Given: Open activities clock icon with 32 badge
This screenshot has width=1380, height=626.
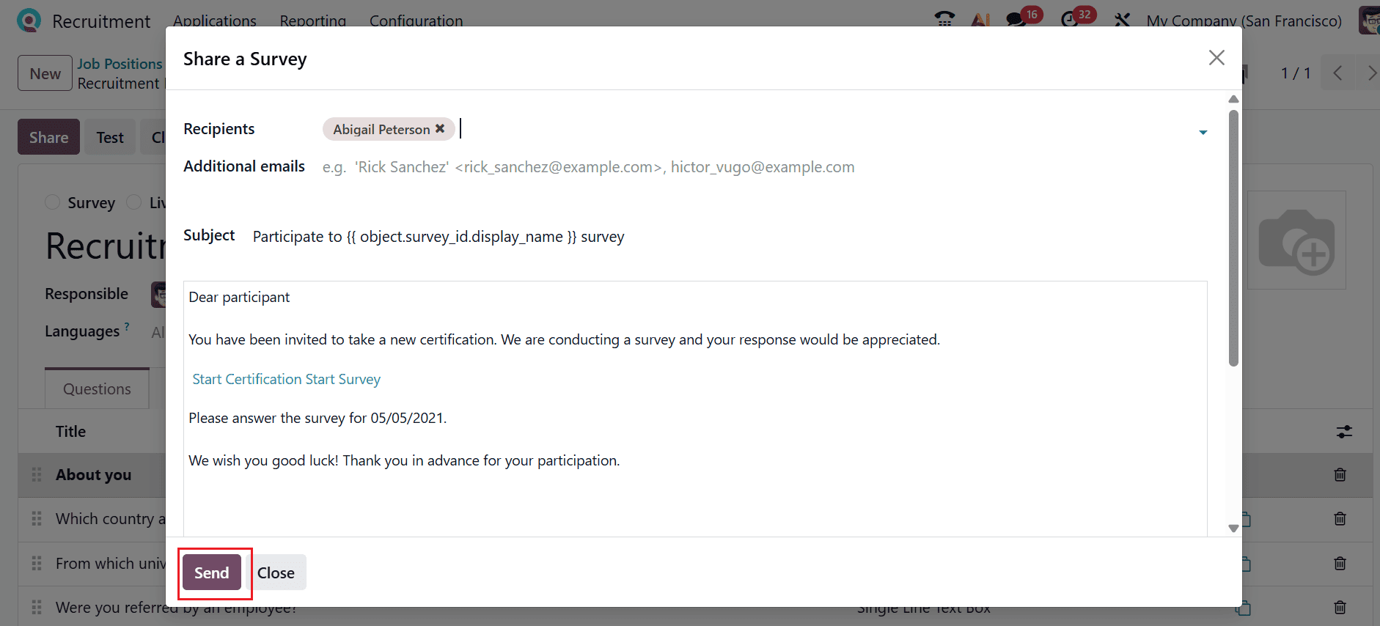Looking at the screenshot, I should pos(1070,20).
